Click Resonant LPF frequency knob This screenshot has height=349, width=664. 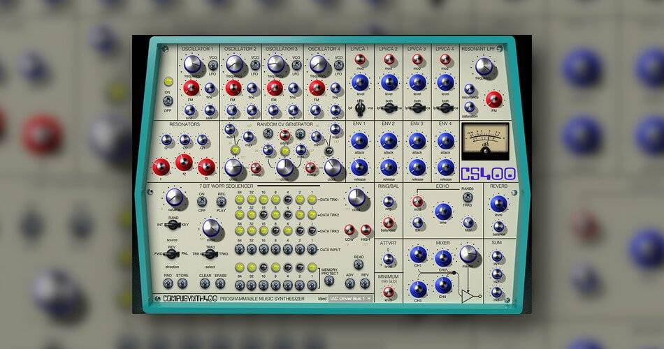[x=484, y=67]
